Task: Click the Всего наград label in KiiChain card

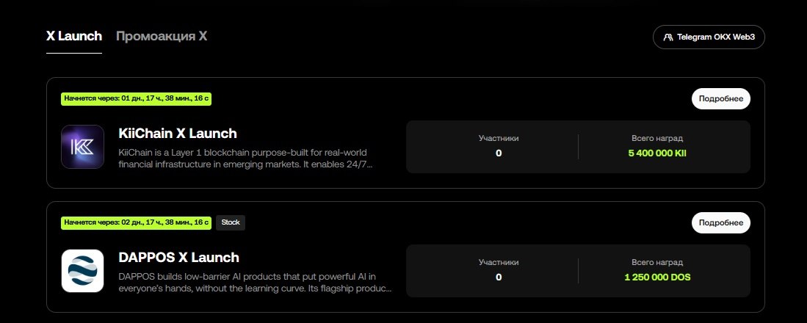Action: pyautogui.click(x=657, y=138)
